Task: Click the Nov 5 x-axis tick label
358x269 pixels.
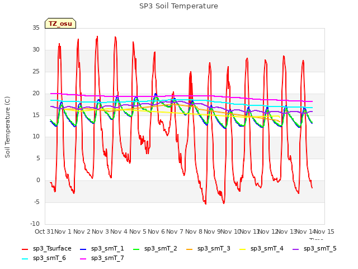Action: click(x=138, y=231)
